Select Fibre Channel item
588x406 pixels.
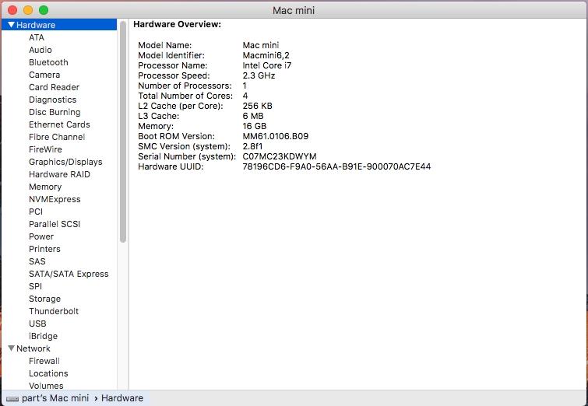[57, 137]
